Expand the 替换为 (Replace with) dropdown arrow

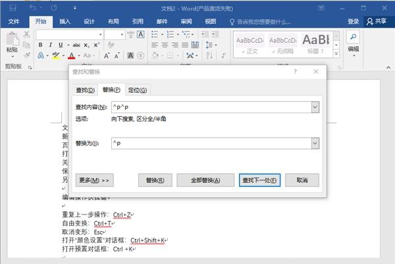click(x=315, y=143)
